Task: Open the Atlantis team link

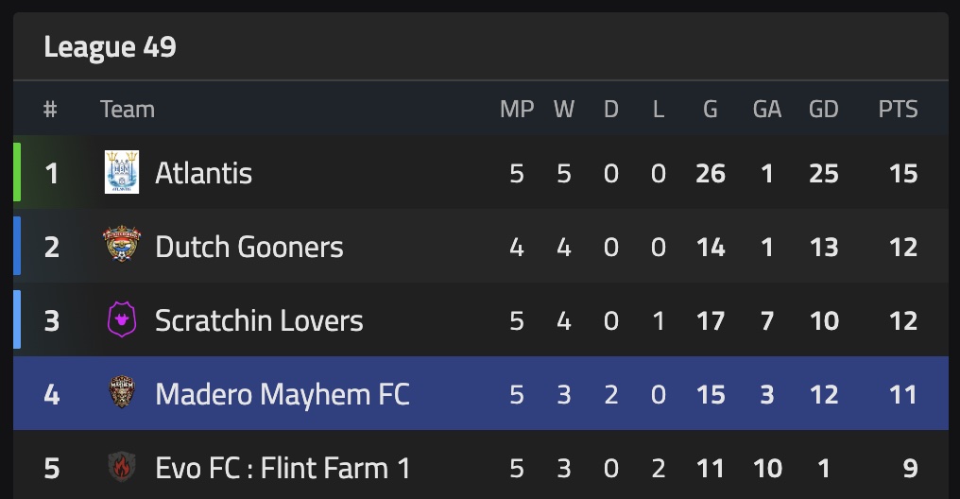Action: click(x=203, y=173)
